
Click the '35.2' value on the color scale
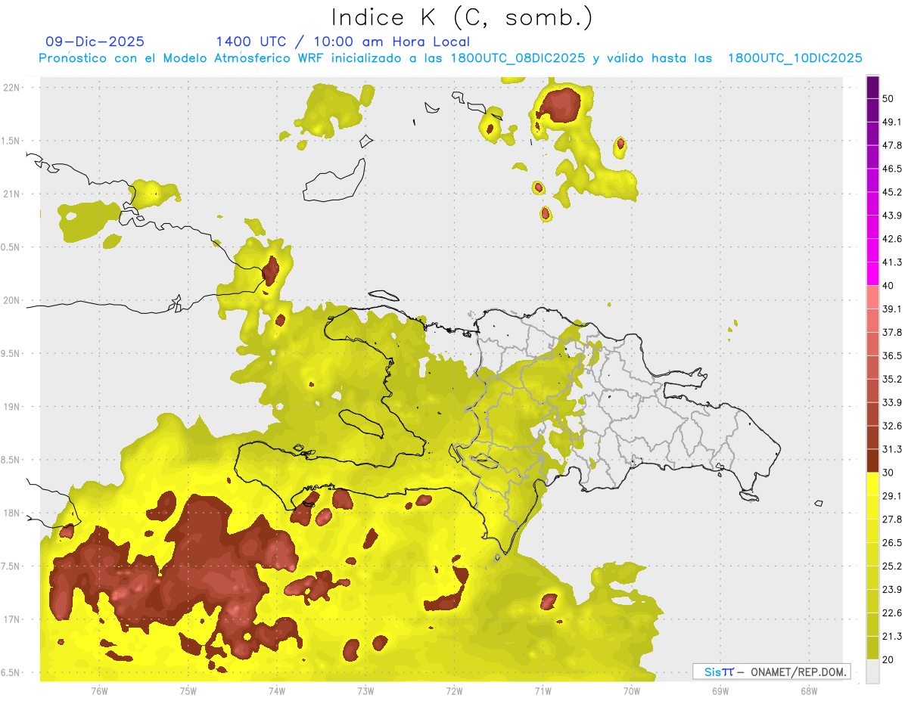[892, 379]
